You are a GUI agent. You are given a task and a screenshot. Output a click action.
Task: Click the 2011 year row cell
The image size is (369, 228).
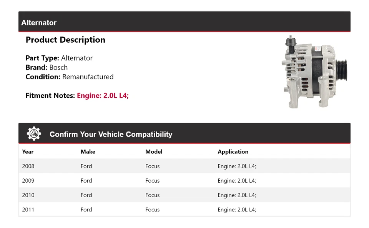(28, 210)
